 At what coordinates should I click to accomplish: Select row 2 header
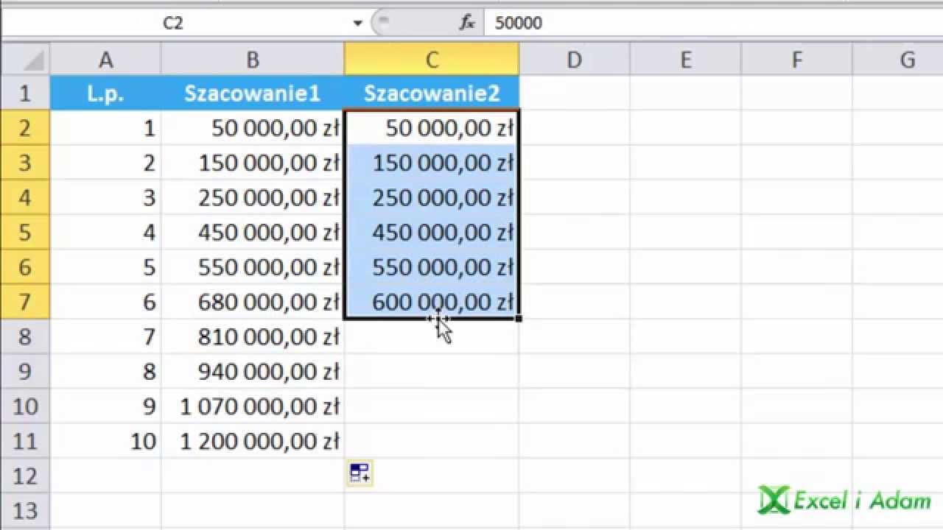[x=25, y=128]
